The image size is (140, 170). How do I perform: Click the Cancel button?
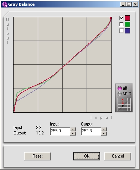(118, 156)
